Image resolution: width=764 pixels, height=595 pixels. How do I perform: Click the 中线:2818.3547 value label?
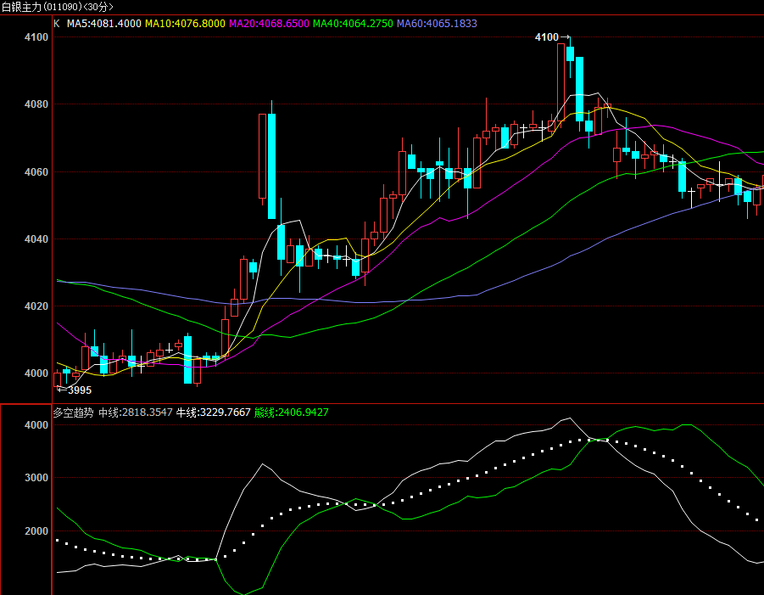(x=136, y=413)
